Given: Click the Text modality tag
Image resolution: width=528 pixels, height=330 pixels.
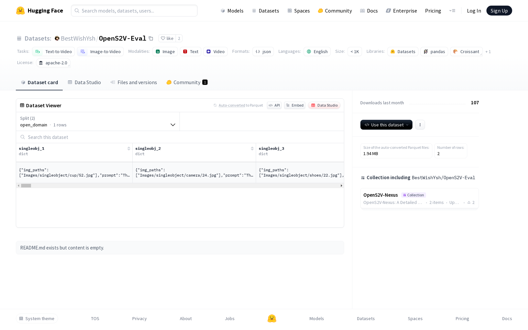Looking at the screenshot, I should 190,51.
